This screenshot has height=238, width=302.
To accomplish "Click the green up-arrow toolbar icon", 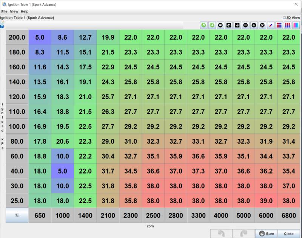I will (x=204, y=25).
